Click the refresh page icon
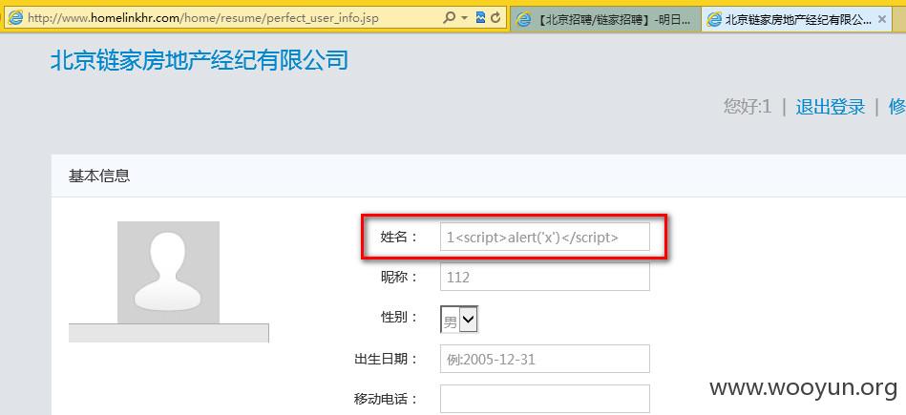The image size is (906, 415). 495,18
